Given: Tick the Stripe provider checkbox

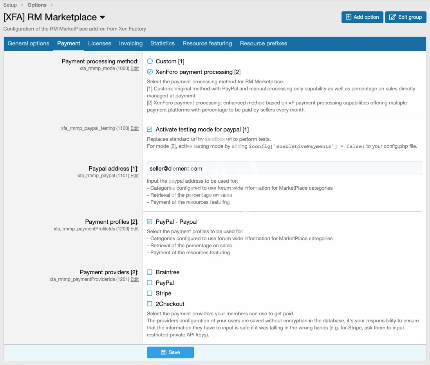Looking at the screenshot, I should [x=150, y=293].
